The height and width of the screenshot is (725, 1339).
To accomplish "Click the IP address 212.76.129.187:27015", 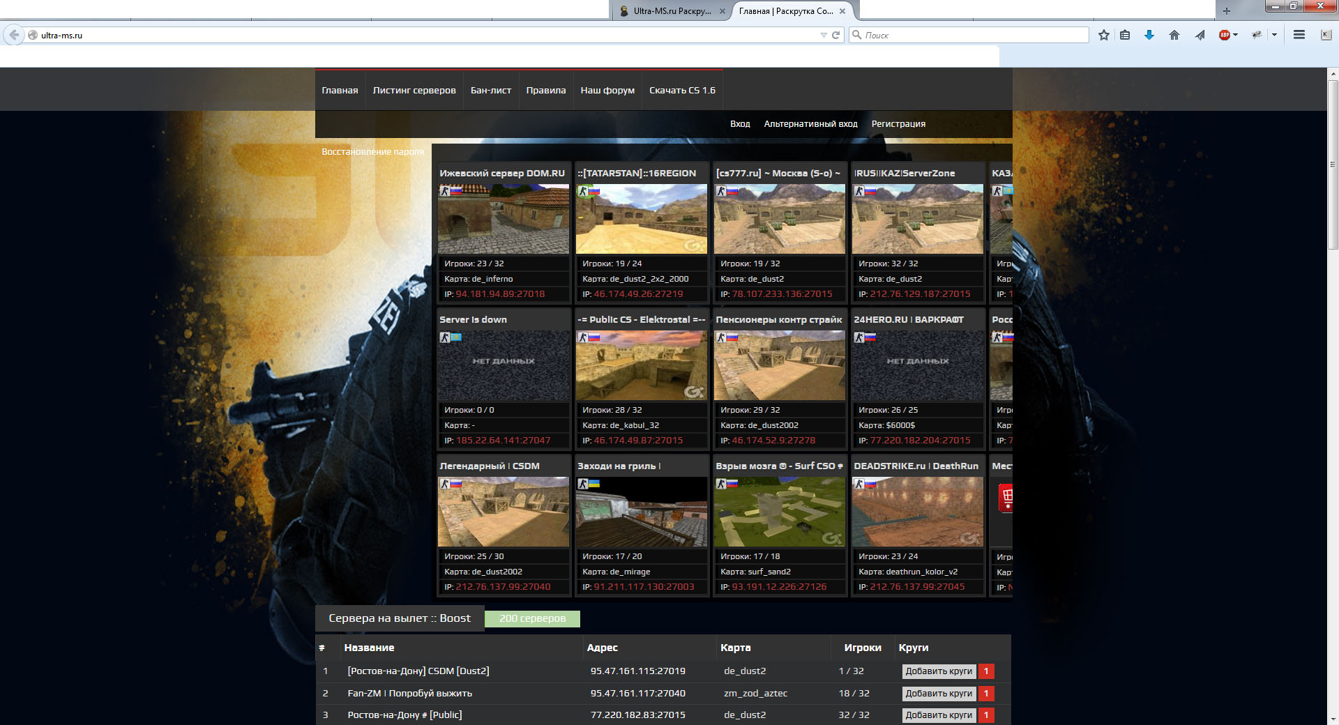I will [x=920, y=294].
